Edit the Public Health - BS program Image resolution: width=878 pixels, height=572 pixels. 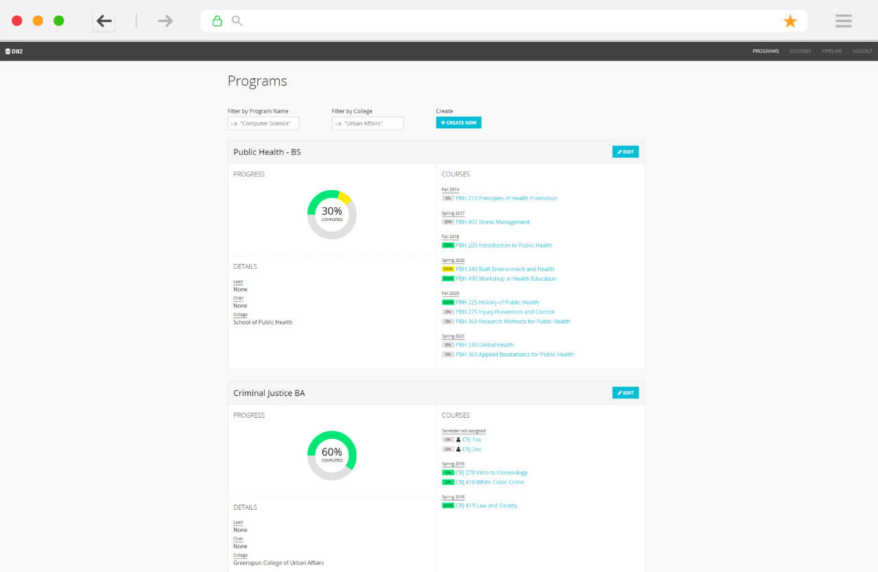625,152
